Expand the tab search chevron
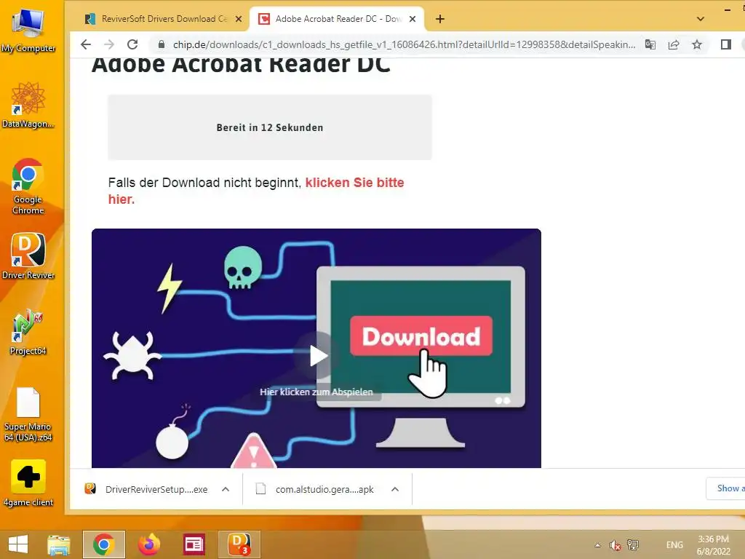 coord(701,19)
